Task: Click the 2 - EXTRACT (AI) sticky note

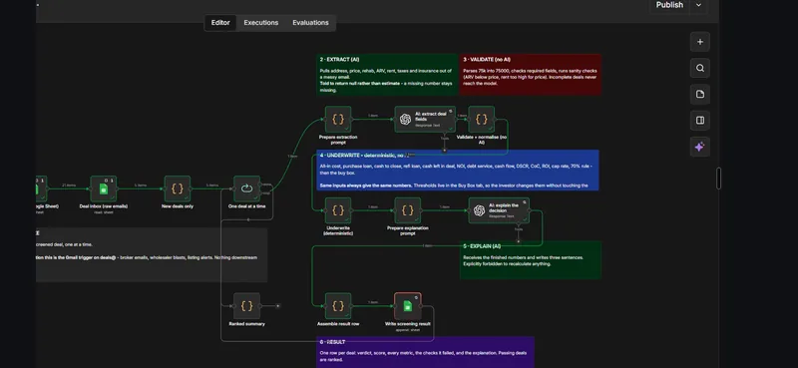Action: pyautogui.click(x=387, y=75)
